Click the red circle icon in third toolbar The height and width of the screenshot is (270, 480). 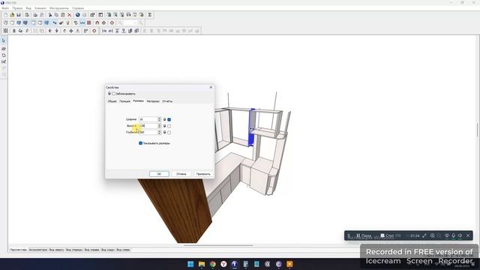pos(94,31)
